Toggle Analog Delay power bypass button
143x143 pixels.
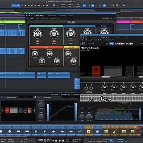click(28, 18)
